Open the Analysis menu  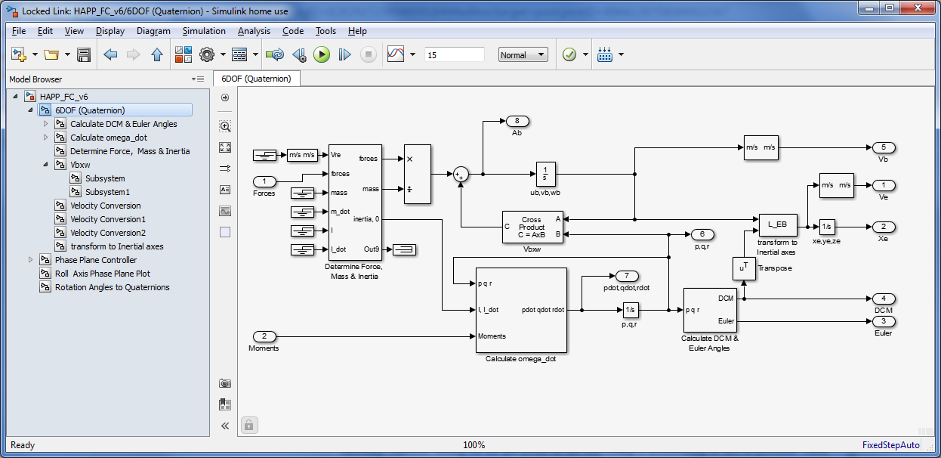(254, 31)
